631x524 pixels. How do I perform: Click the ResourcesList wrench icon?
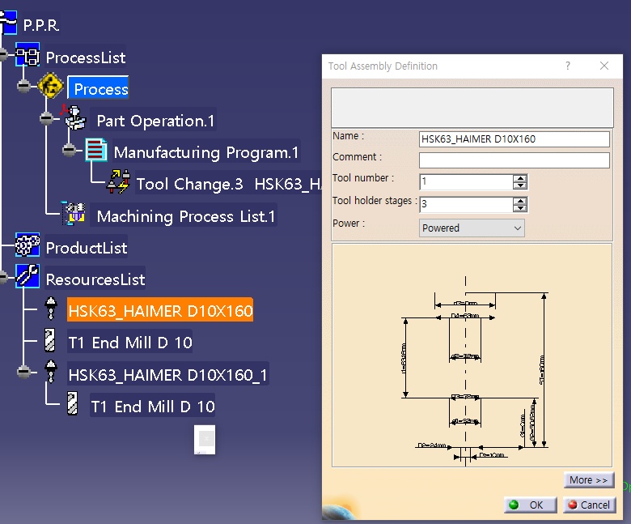[x=28, y=276]
